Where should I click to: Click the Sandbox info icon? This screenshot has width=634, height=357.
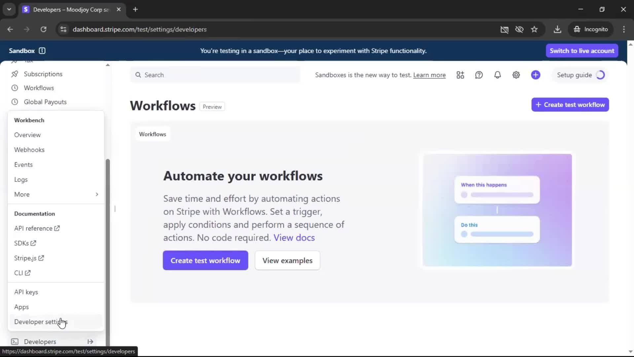42,51
